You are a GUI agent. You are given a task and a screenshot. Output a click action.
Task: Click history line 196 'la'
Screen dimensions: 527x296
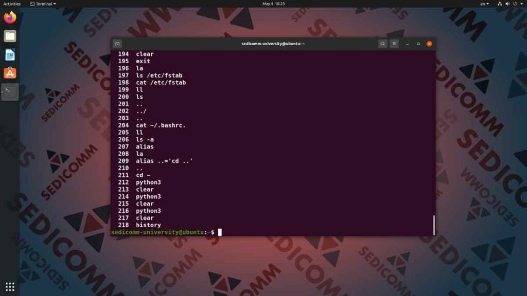pos(130,68)
